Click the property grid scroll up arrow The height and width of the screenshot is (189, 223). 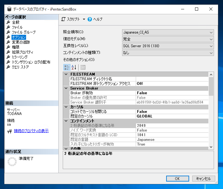tap(211, 75)
